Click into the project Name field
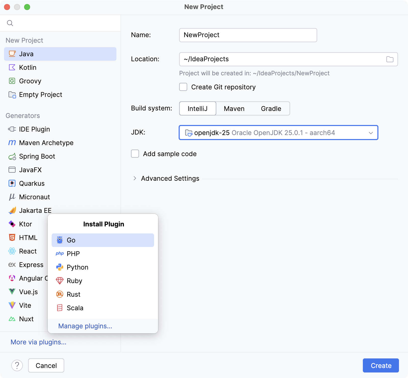The width and height of the screenshot is (408, 378). [x=248, y=35]
